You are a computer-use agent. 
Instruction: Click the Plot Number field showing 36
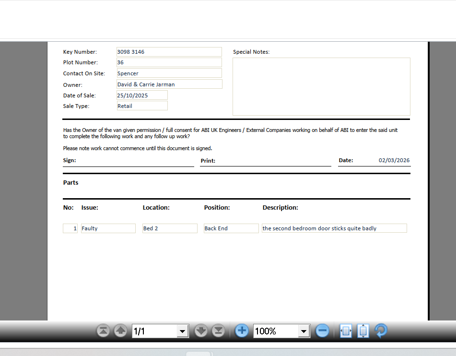169,62
